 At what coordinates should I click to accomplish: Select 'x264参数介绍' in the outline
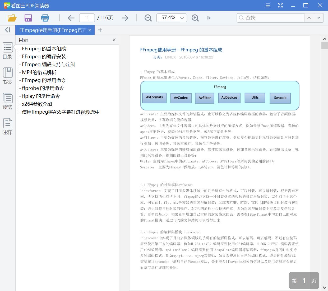(37, 104)
